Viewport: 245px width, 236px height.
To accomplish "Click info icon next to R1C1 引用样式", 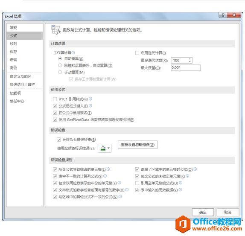I will 90,99.
